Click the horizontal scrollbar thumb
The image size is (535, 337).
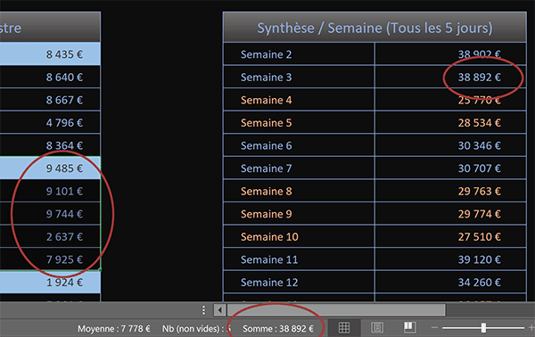click(336, 310)
